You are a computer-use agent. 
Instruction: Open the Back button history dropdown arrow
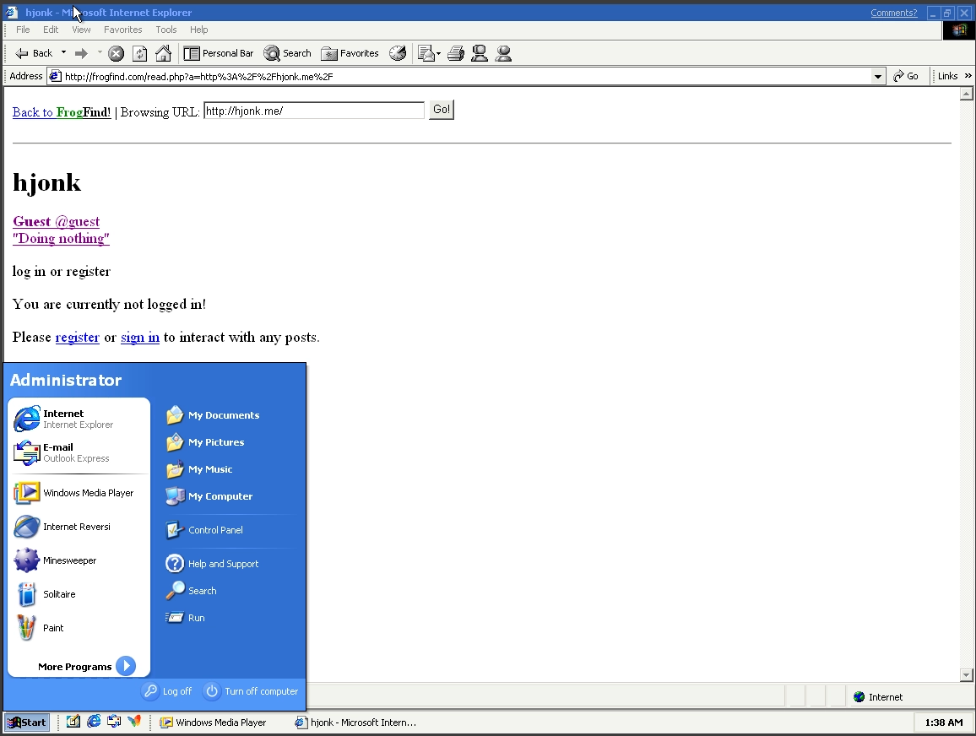pos(63,53)
